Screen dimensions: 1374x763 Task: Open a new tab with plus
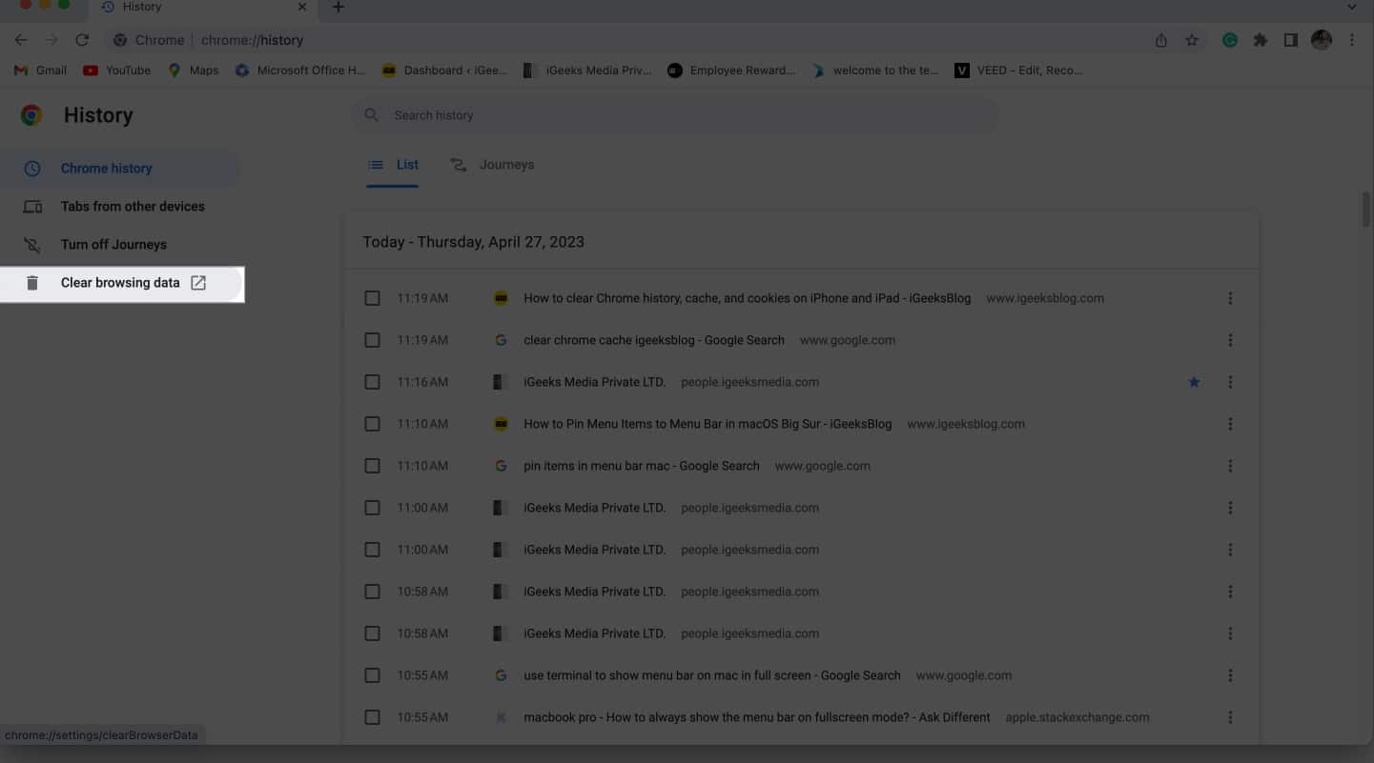coord(338,8)
